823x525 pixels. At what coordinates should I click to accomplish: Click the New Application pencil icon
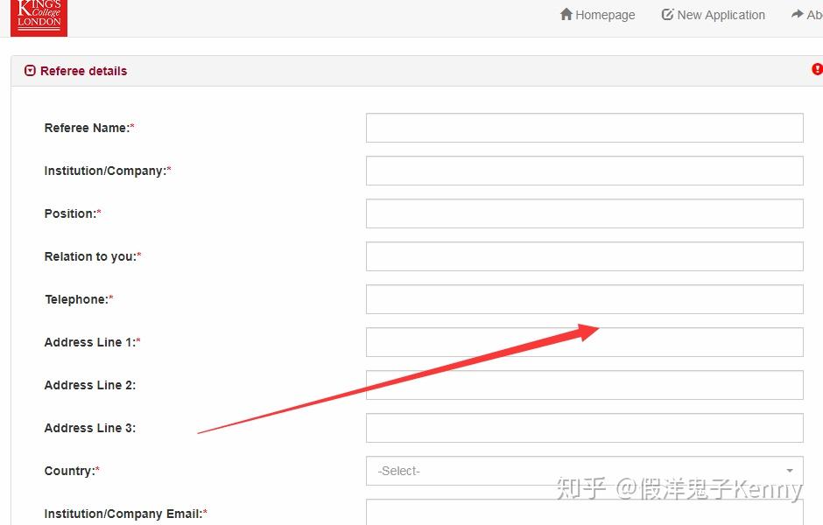click(x=667, y=14)
